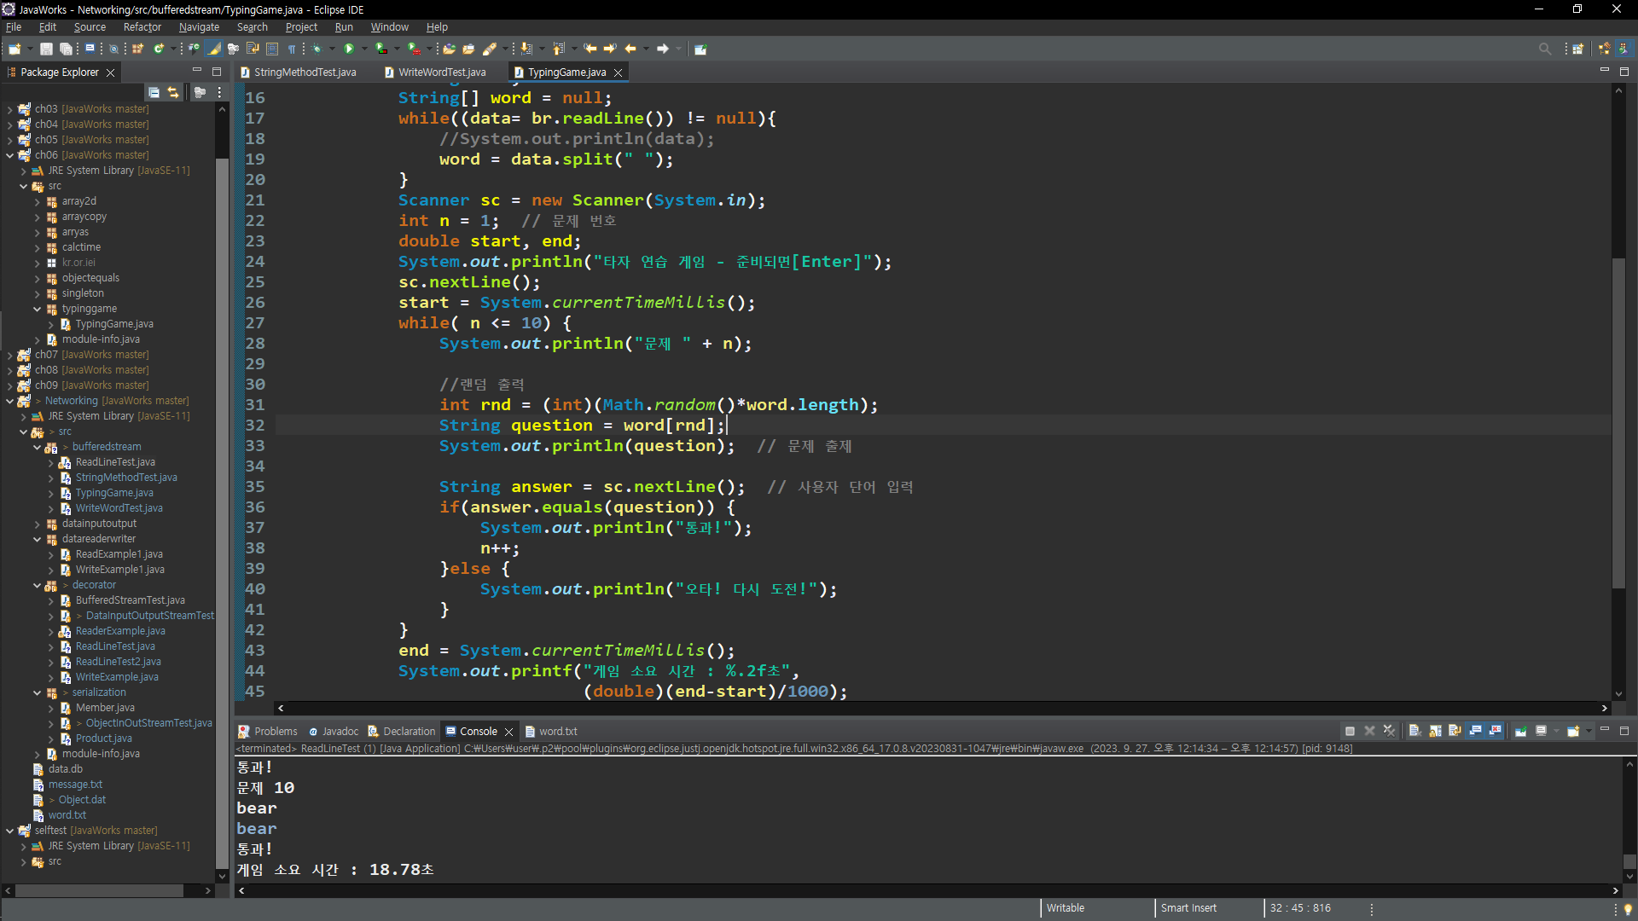Image resolution: width=1638 pixels, height=921 pixels.
Task: Toggle Link with Editor in Package Explorer
Action: click(x=173, y=92)
